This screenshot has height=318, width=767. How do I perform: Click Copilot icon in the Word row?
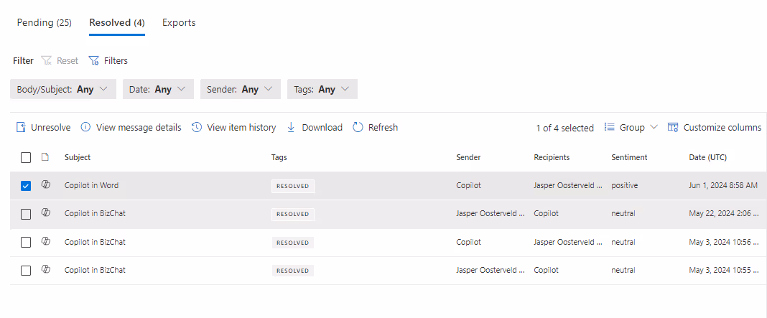click(x=46, y=184)
